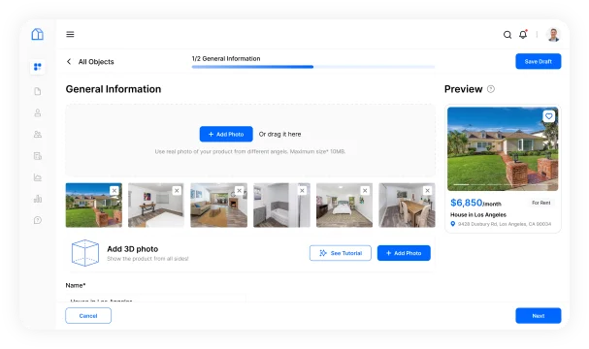Click the $6,850/month price
Viewport: 589px width, 349px height.
tap(475, 203)
